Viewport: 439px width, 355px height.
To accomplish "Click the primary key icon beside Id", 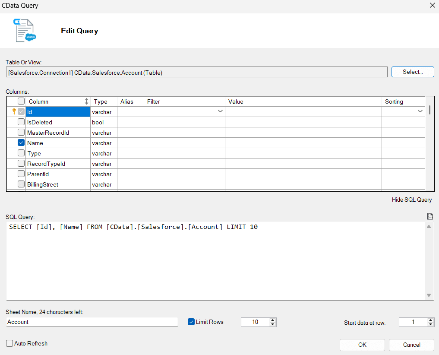I will pos(13,112).
